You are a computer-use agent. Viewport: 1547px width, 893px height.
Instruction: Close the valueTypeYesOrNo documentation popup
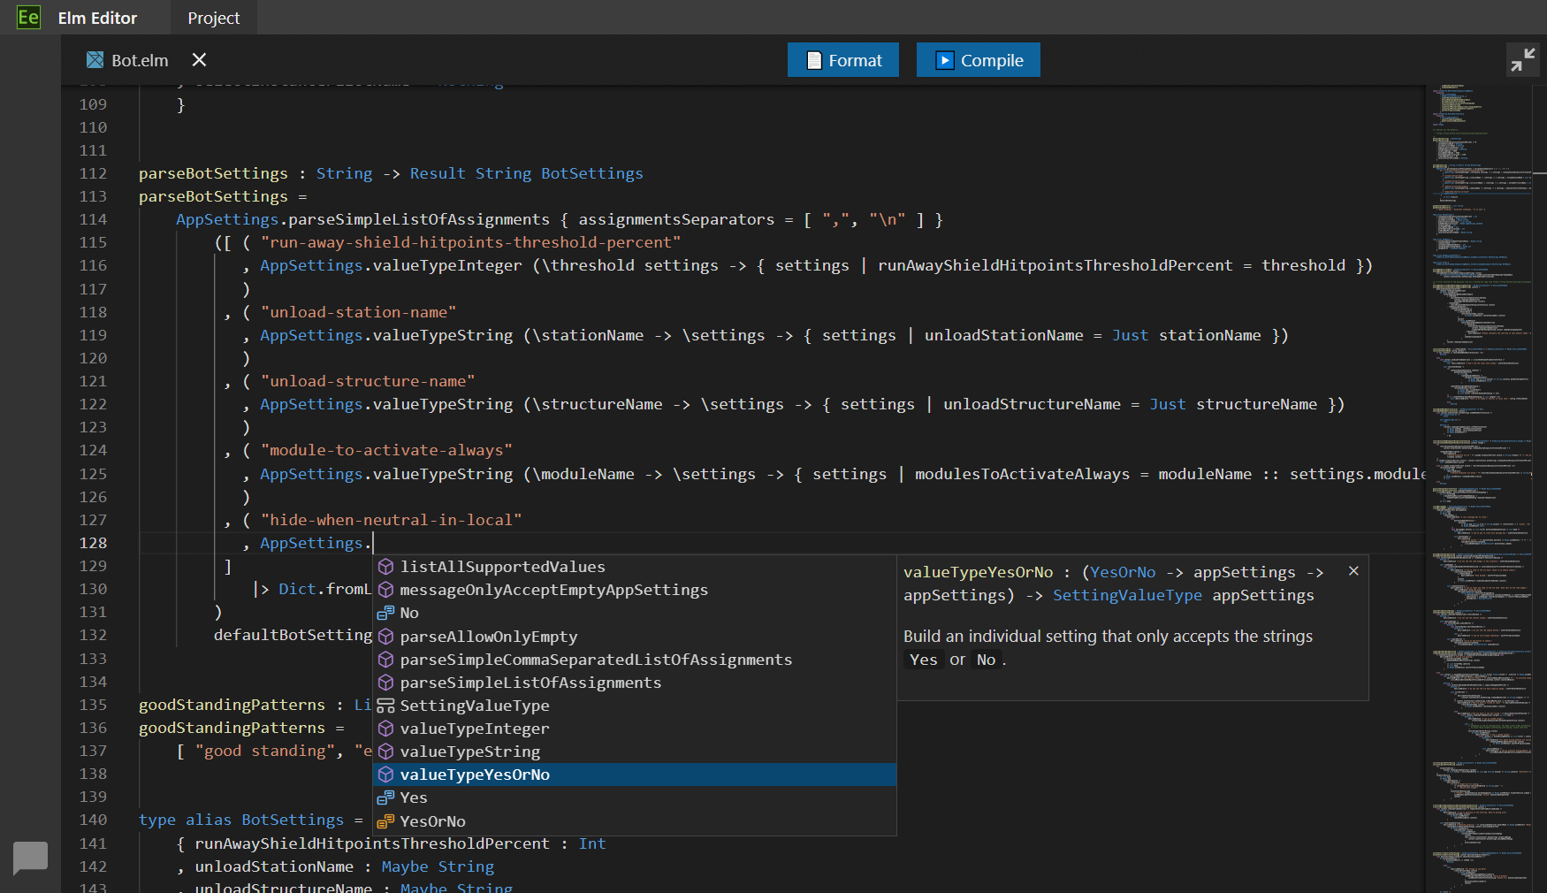[x=1353, y=570]
